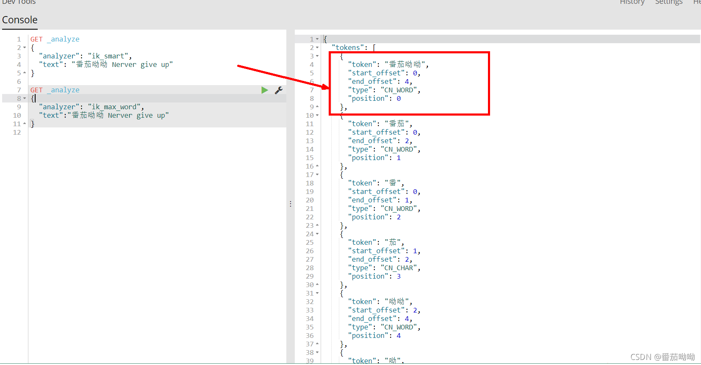The image size is (701, 365).
Task: Collapse the response root at output line 1
Action: (317, 39)
